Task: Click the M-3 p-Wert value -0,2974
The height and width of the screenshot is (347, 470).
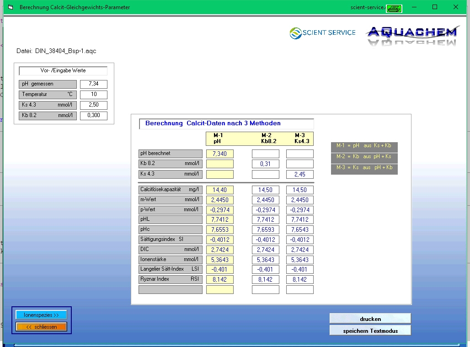Action: [x=300, y=210]
